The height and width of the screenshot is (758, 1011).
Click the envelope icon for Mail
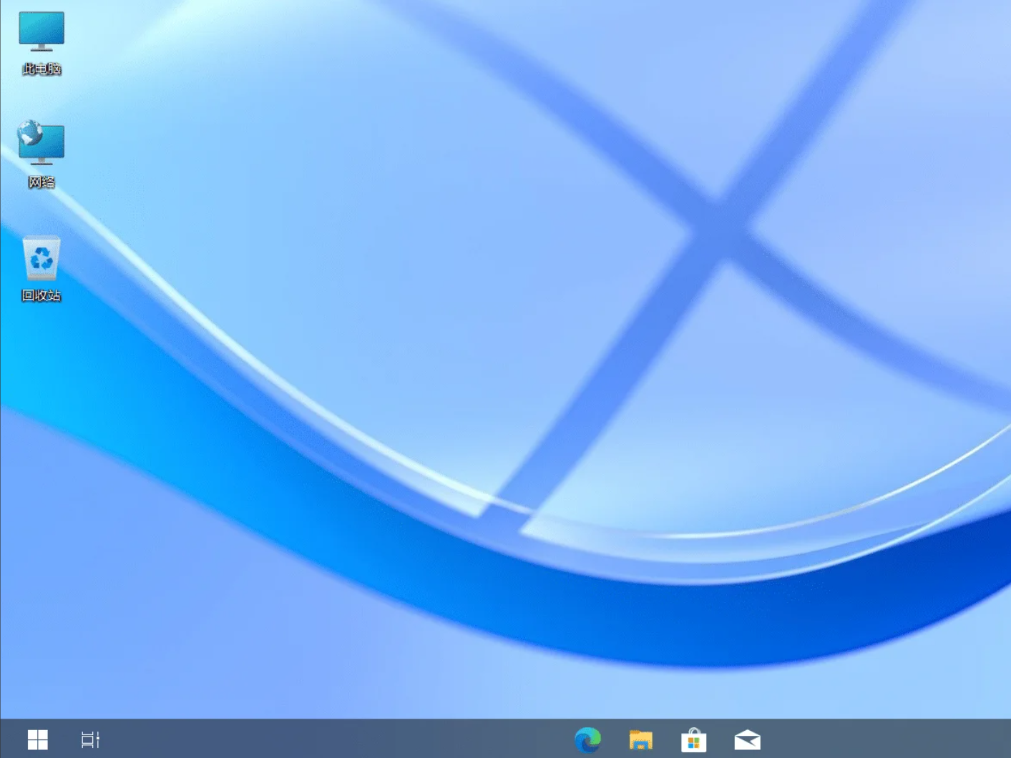coord(747,739)
